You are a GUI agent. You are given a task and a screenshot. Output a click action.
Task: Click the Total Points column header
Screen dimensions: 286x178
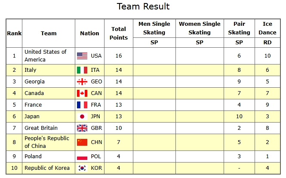pyautogui.click(x=119, y=33)
